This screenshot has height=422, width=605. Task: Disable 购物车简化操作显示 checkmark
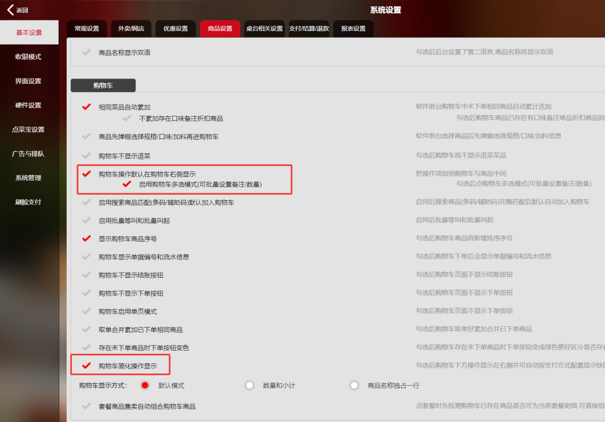tap(86, 366)
